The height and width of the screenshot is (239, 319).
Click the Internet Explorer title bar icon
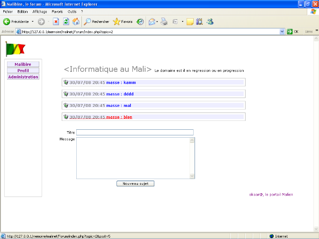tap(3, 4)
